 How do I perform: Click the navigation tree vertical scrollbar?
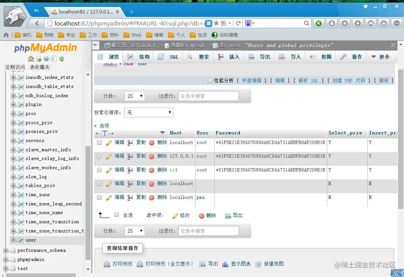[88, 203]
